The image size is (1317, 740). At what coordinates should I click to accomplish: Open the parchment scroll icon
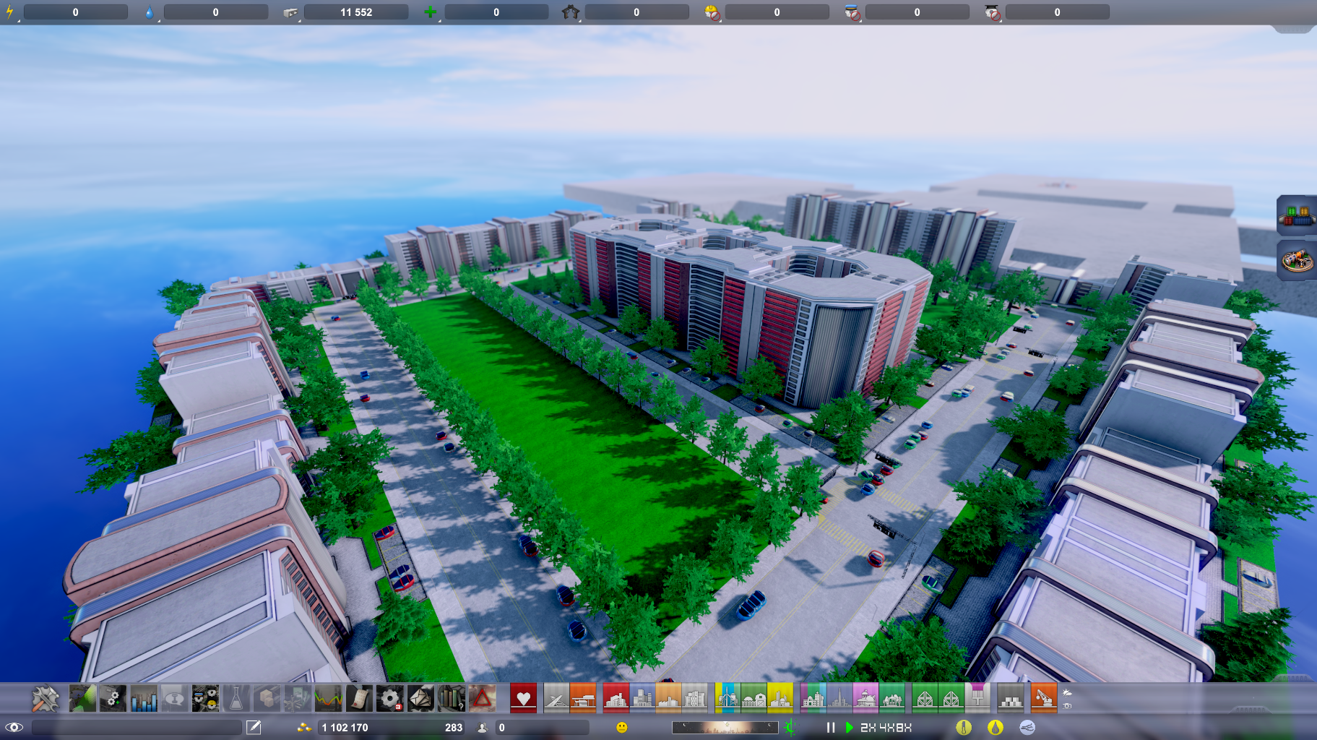(359, 699)
